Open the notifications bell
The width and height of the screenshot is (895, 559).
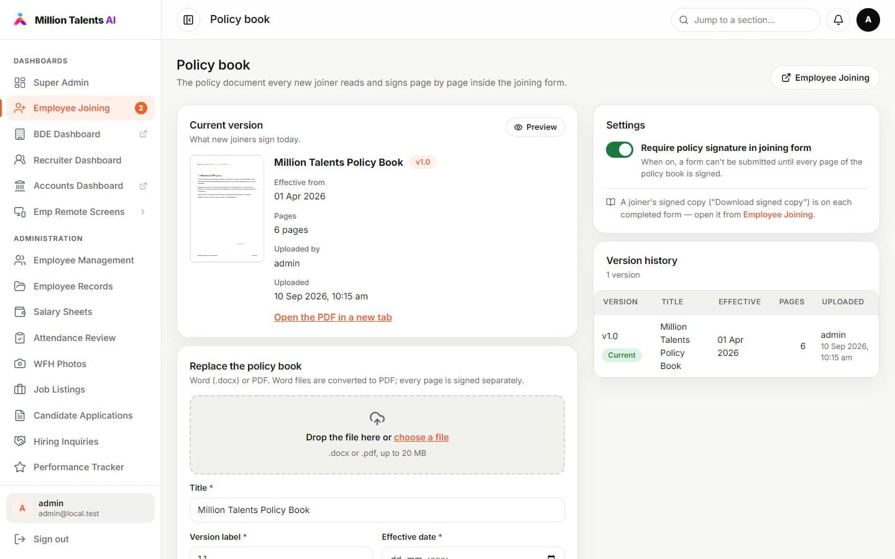pyautogui.click(x=838, y=20)
